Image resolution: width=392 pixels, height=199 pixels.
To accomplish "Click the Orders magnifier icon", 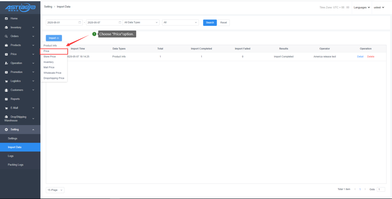I will 6,36.
